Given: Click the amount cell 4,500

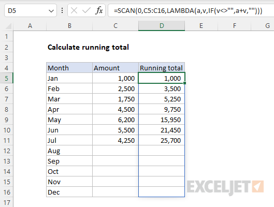Looking at the screenshot, I should point(116,109).
